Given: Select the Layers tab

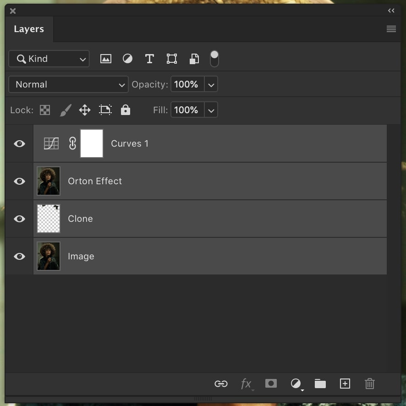Looking at the screenshot, I should tap(29, 29).
